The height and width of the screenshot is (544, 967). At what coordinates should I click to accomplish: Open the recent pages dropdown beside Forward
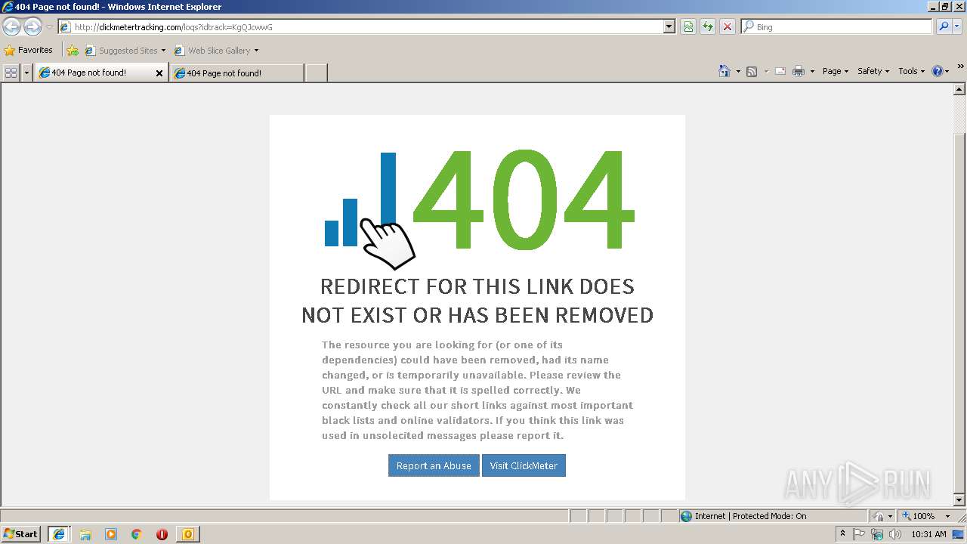click(x=49, y=27)
